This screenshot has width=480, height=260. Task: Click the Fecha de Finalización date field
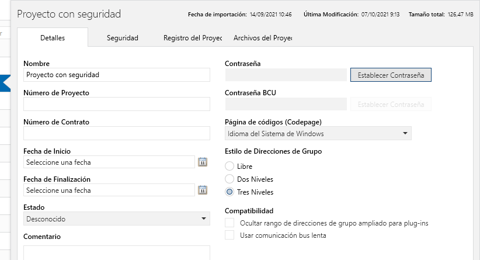[x=109, y=190]
